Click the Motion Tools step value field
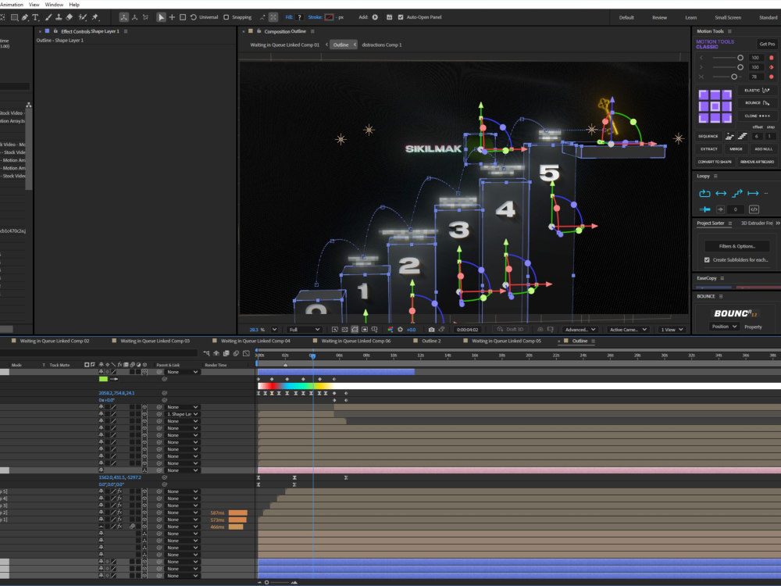 tap(769, 136)
